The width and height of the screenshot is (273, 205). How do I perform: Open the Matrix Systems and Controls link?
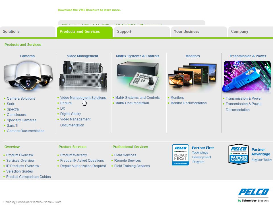(x=137, y=98)
